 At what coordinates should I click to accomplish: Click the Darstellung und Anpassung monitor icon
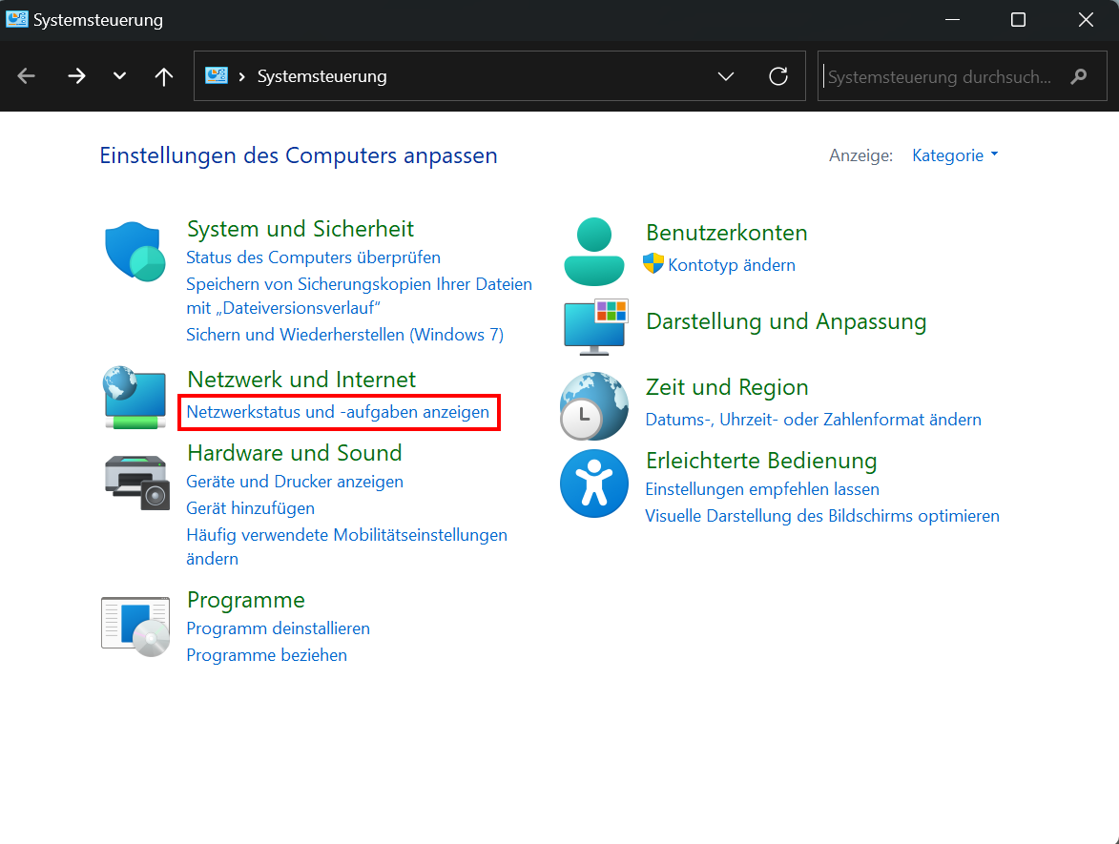(593, 326)
